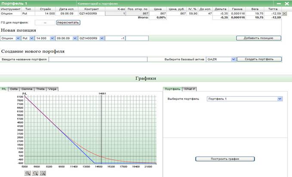The width and height of the screenshot is (292, 177).
Task: Click the Страйк column header
Action: (45, 9)
